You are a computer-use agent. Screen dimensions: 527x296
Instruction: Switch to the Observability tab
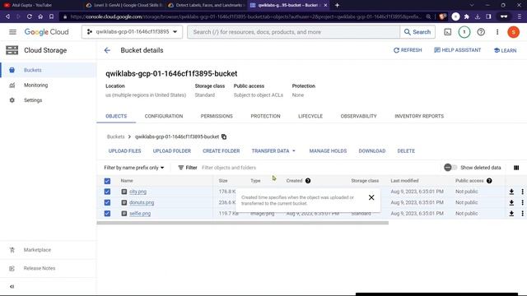click(x=358, y=116)
